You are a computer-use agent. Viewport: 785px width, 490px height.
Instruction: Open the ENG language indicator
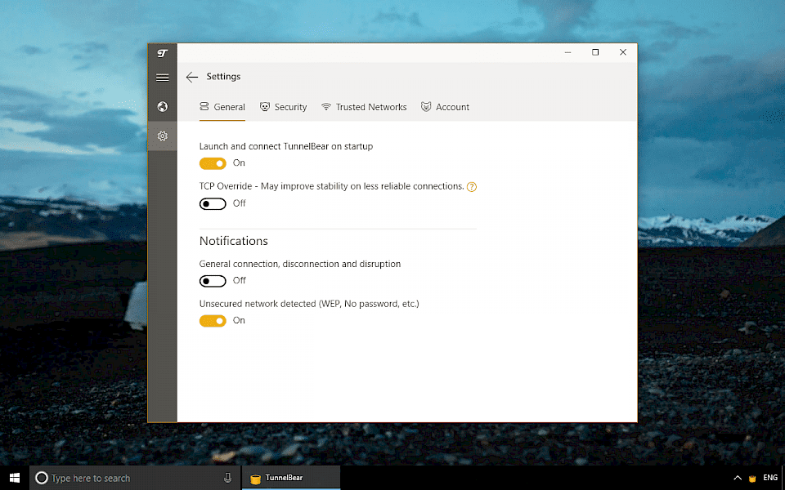click(770, 478)
